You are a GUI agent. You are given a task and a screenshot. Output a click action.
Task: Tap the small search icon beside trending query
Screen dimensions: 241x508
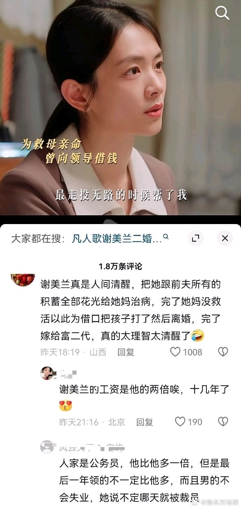click(x=166, y=237)
